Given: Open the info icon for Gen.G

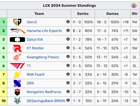Looking at the screenshot, I should (68, 22).
